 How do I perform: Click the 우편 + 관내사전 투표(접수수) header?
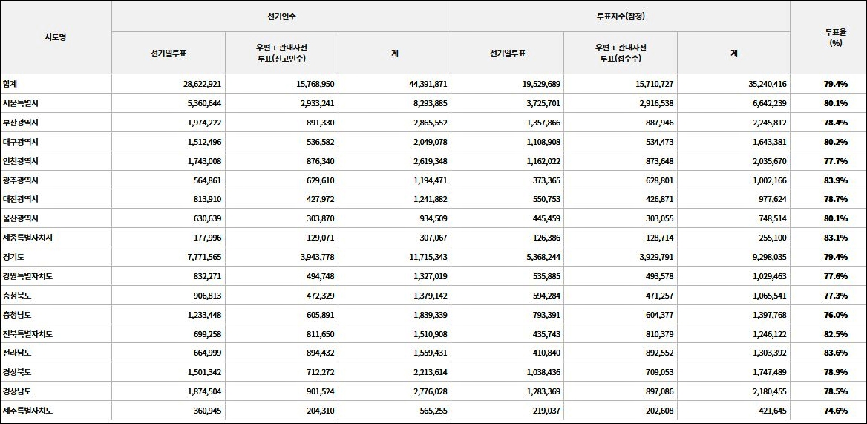(621, 53)
